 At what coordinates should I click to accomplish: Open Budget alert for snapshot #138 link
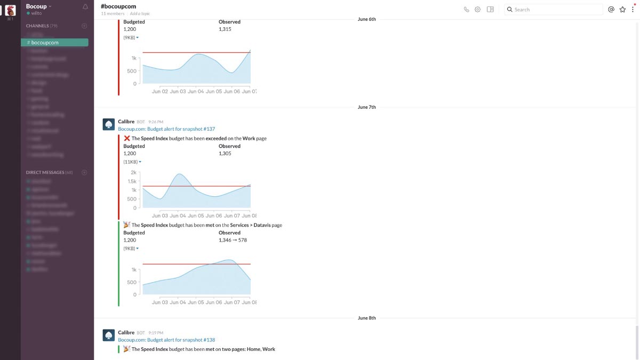coord(166,340)
